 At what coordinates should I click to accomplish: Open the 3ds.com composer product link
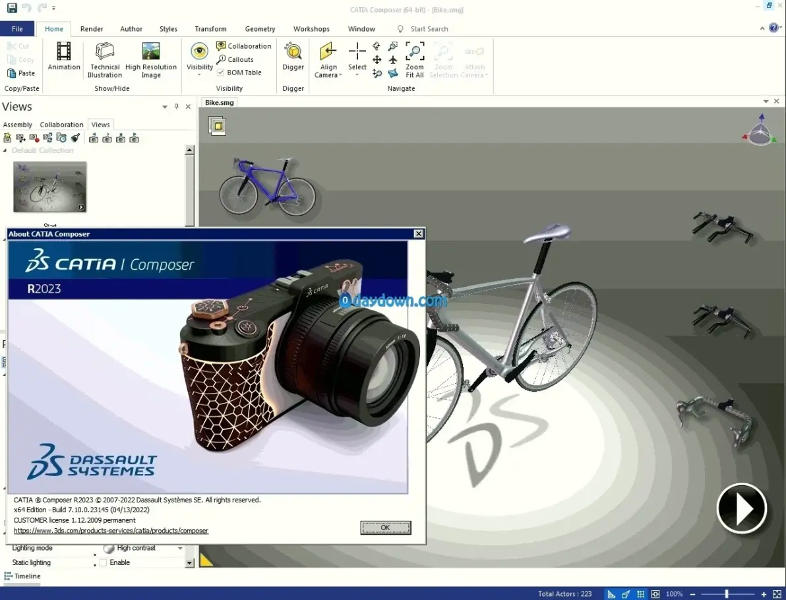(x=111, y=530)
